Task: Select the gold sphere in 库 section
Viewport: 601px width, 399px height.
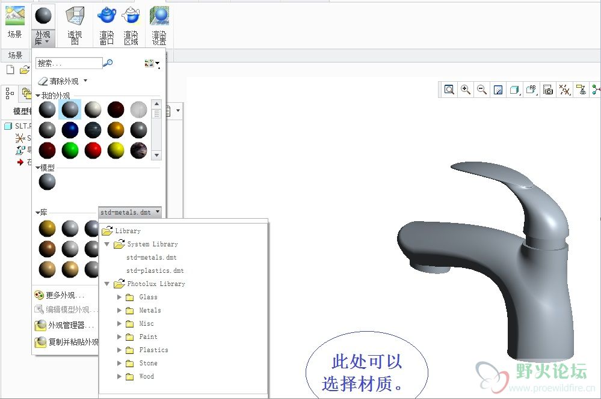Action: (x=47, y=228)
